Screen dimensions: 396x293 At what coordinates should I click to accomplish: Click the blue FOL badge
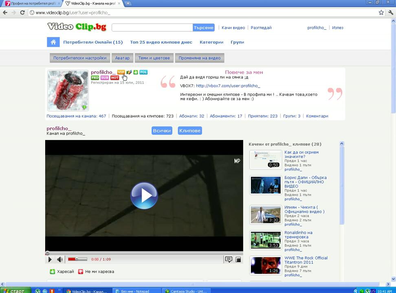tap(143, 72)
